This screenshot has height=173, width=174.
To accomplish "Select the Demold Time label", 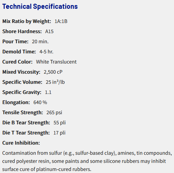I will 19,52.
